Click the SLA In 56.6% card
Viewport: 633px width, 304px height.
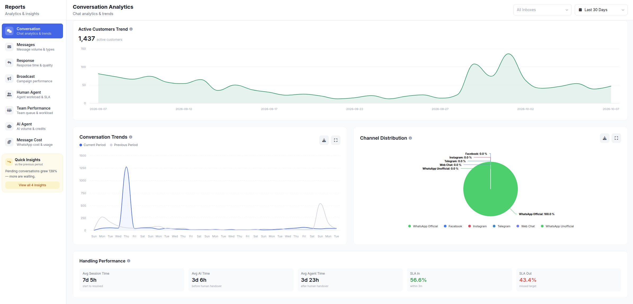click(x=459, y=280)
